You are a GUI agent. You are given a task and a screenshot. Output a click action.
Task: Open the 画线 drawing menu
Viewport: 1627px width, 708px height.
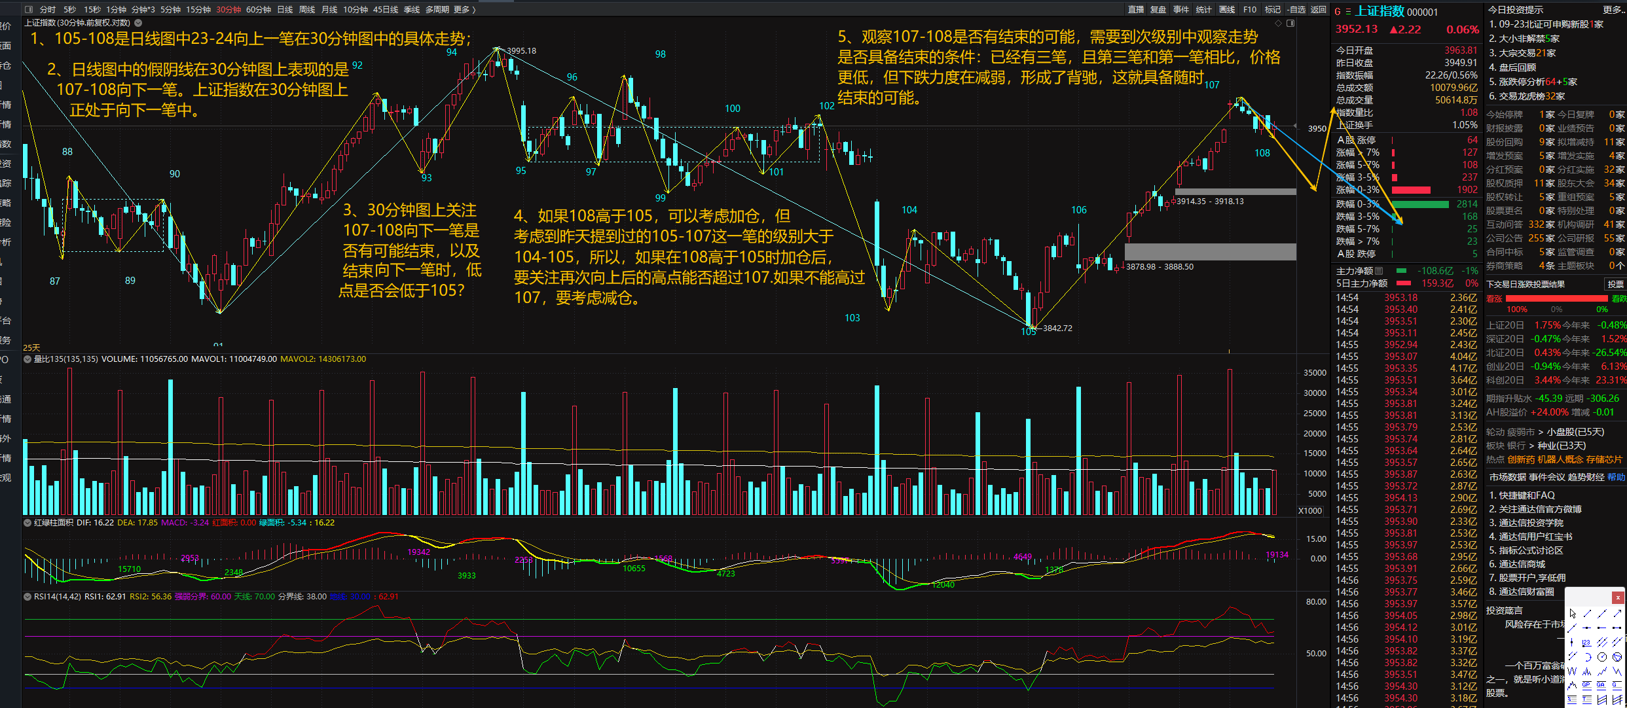tap(1227, 10)
